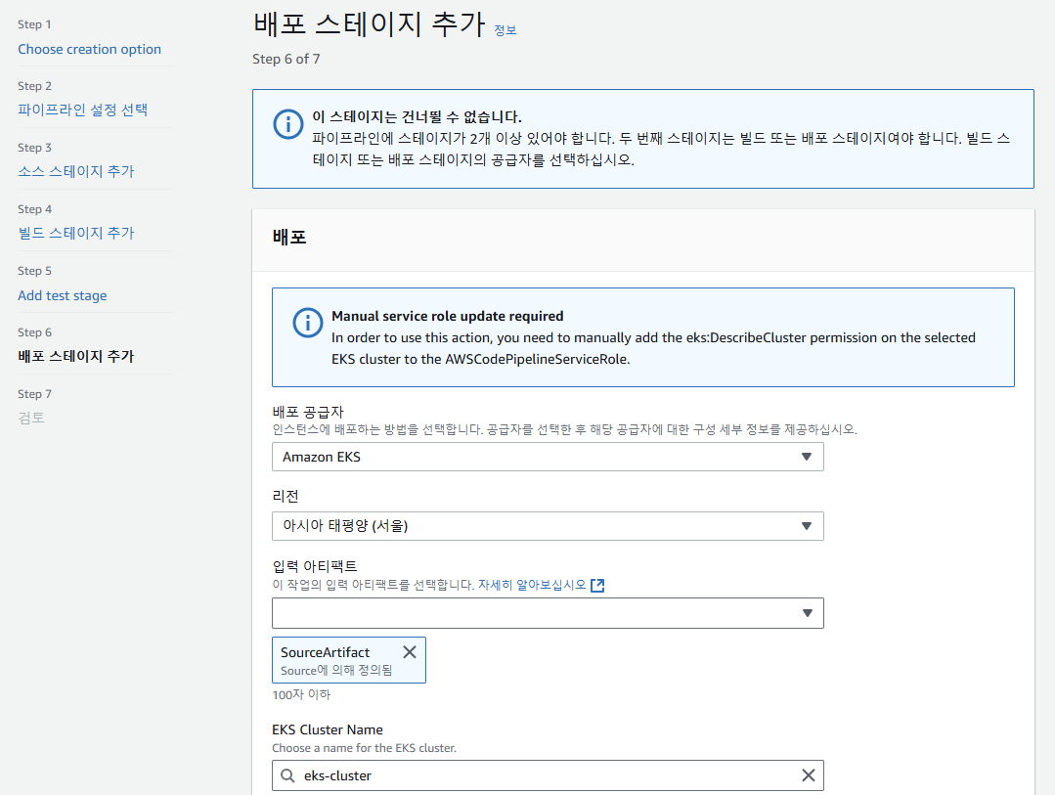Image resolution: width=1055 pixels, height=795 pixels.
Task: Click the SourceArtifact token label
Action: tap(325, 652)
